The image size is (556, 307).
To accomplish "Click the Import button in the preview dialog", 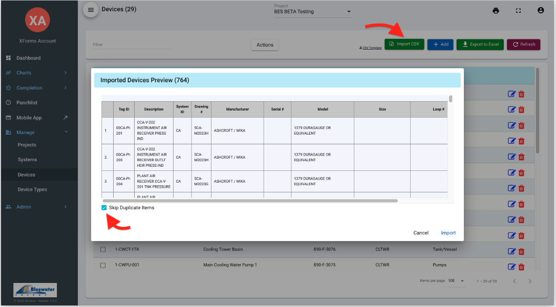I will [x=448, y=233].
